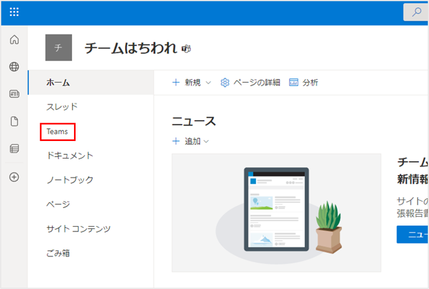Click the Teams icon beside site title

186,49
